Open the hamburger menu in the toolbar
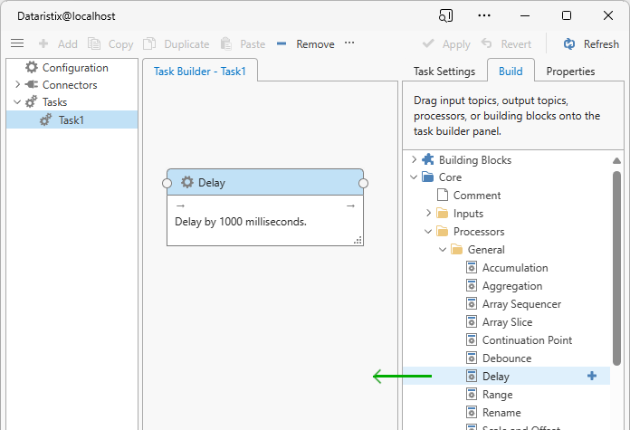This screenshot has width=630, height=430. click(x=17, y=43)
